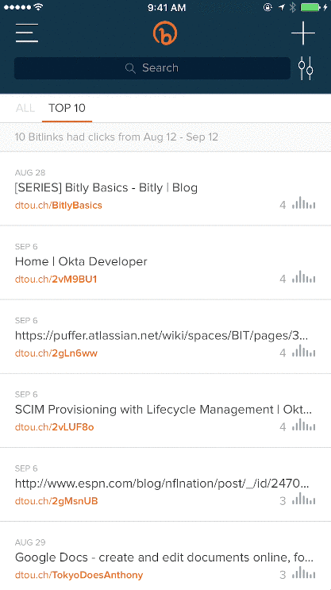The height and width of the screenshot is (590, 331).
Task: View stats chart icon for 2vM9BU1
Action: (304, 277)
